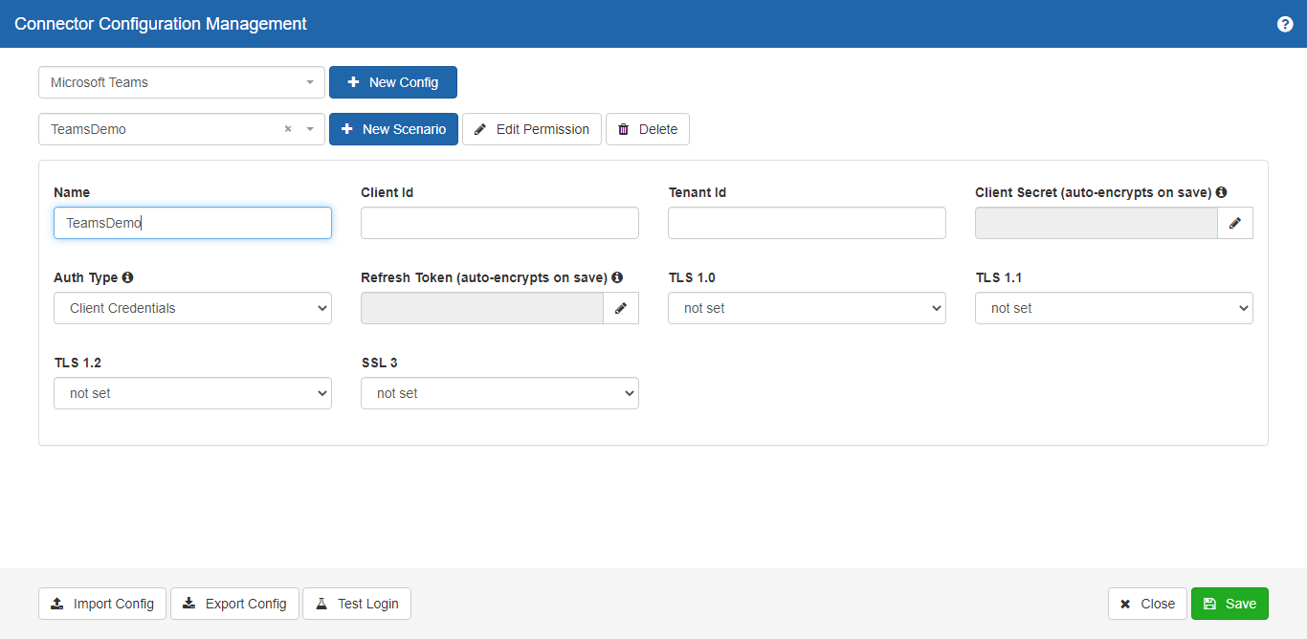Create a new scenario with New Scenario
The image size is (1307, 639).
pyautogui.click(x=393, y=128)
